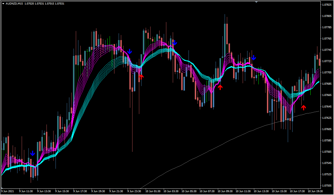Select the blue down arrow above 10 Jun 13:30
This screenshot has width=334, height=195.
click(253, 58)
